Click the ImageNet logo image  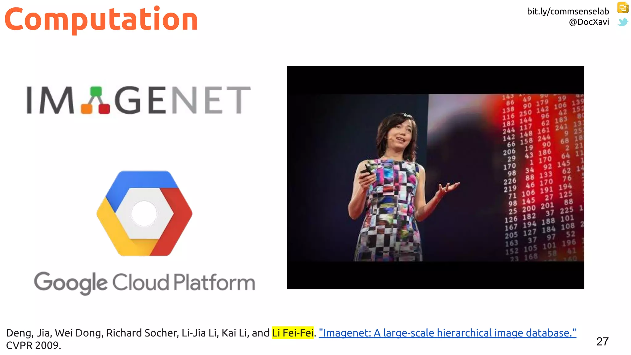click(x=139, y=100)
